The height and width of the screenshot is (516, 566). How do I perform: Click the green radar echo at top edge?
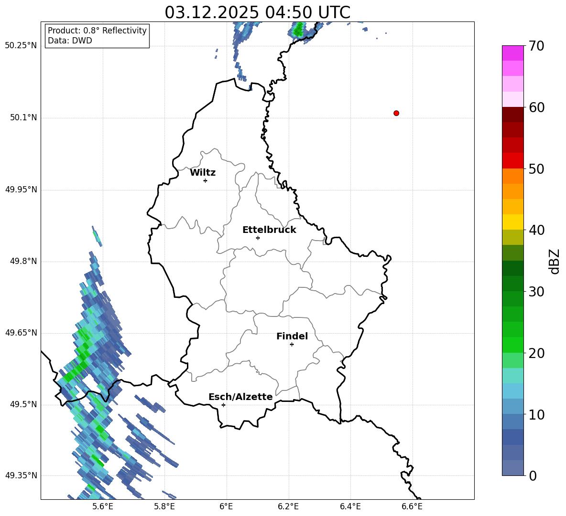[298, 30]
